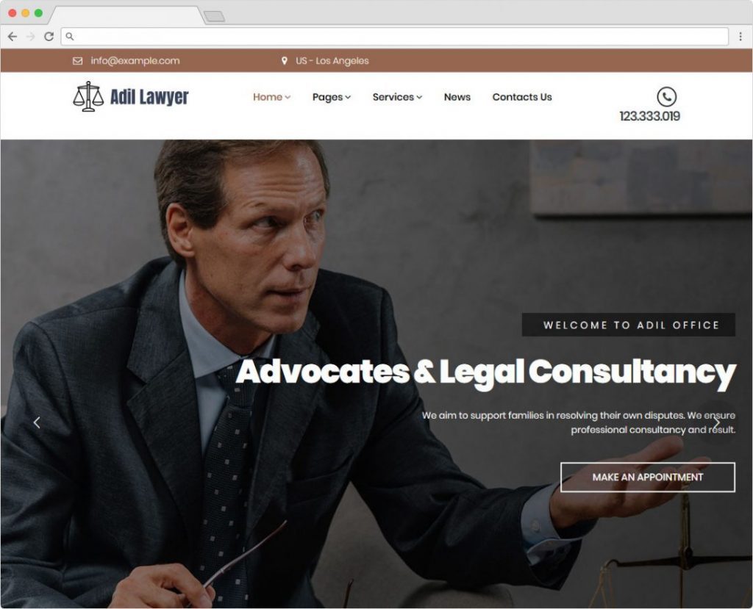Advance to next slide arrow
The width and height of the screenshot is (753, 609).
716,423
